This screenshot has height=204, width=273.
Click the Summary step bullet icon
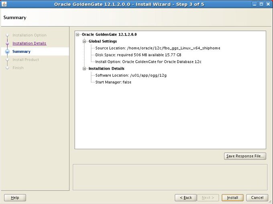[7, 52]
